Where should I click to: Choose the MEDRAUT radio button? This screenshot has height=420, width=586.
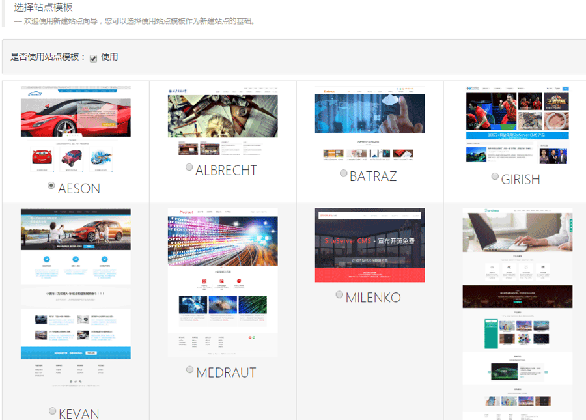[x=190, y=369]
